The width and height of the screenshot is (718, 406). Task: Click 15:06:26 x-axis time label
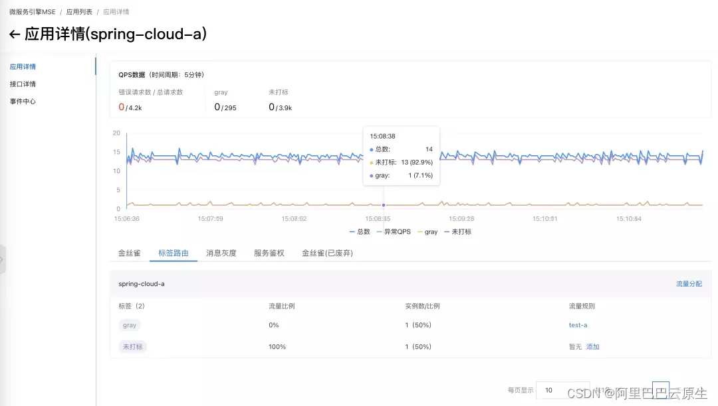127,219
